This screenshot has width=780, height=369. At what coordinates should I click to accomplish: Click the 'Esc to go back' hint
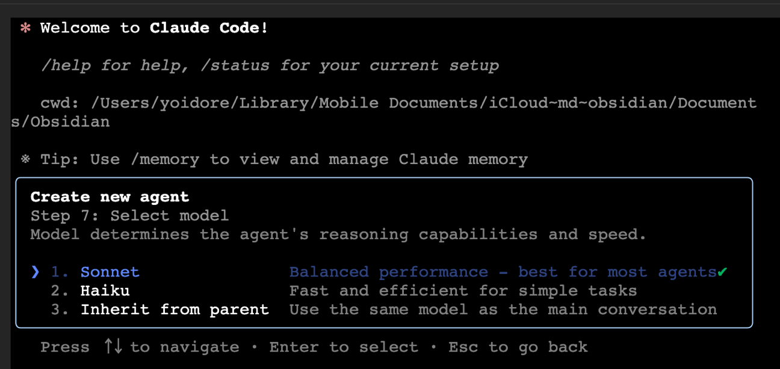pos(518,347)
